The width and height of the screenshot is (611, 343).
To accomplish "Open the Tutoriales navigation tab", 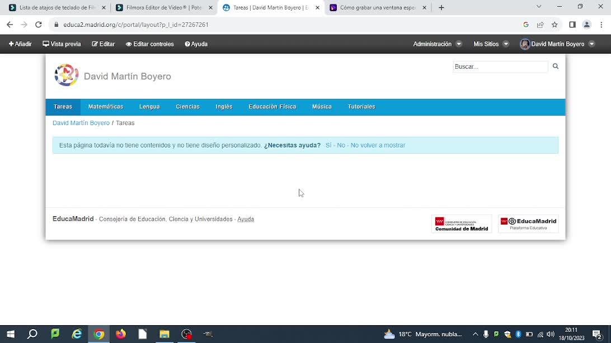I will 361,107.
